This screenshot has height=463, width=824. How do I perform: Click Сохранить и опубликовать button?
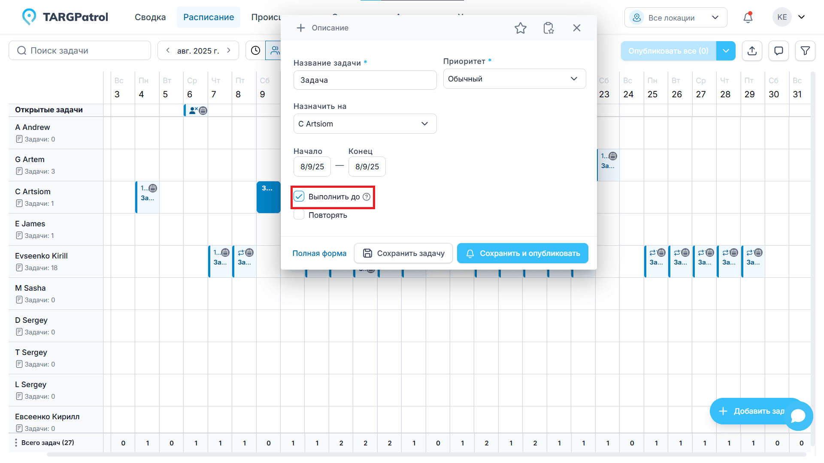pyautogui.click(x=522, y=253)
